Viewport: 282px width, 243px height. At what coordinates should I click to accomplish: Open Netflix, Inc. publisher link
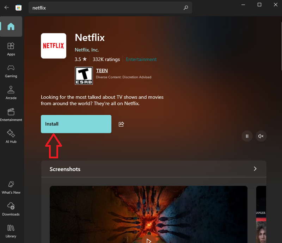[87, 50]
